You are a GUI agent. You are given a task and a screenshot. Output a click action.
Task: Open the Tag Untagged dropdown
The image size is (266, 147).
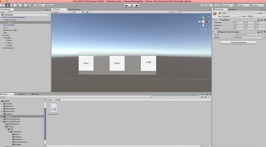[231, 16]
